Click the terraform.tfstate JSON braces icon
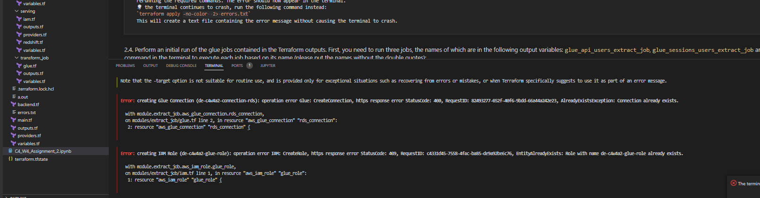Viewport: 760px width, 198px height. click(x=11, y=159)
